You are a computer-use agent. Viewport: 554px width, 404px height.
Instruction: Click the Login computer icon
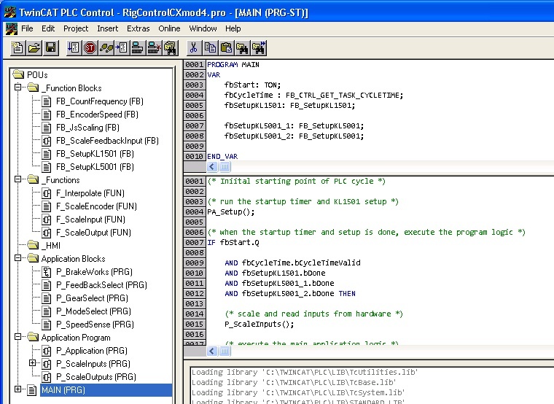click(138, 47)
